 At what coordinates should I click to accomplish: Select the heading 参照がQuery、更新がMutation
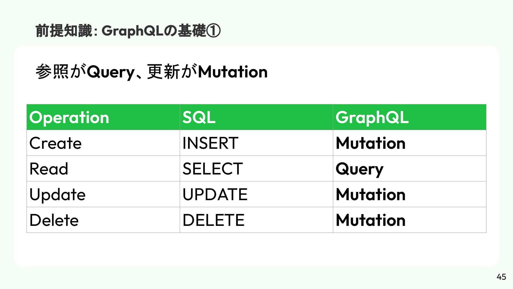point(151,72)
